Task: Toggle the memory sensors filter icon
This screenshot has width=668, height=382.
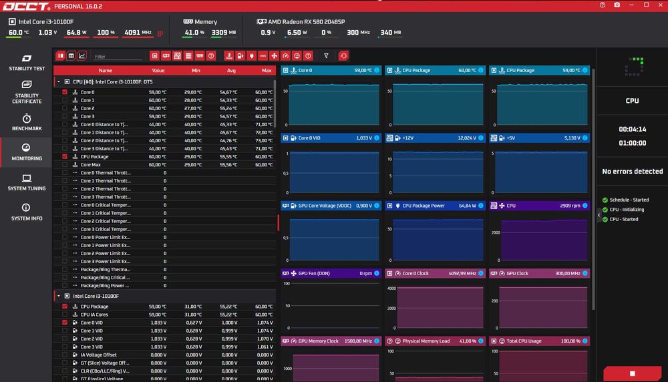Action: click(200, 56)
